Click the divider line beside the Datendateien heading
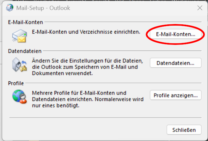Viewport: 208px width, 141px height. click(x=121, y=51)
